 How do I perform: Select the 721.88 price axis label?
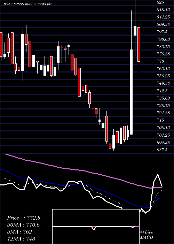163,113
